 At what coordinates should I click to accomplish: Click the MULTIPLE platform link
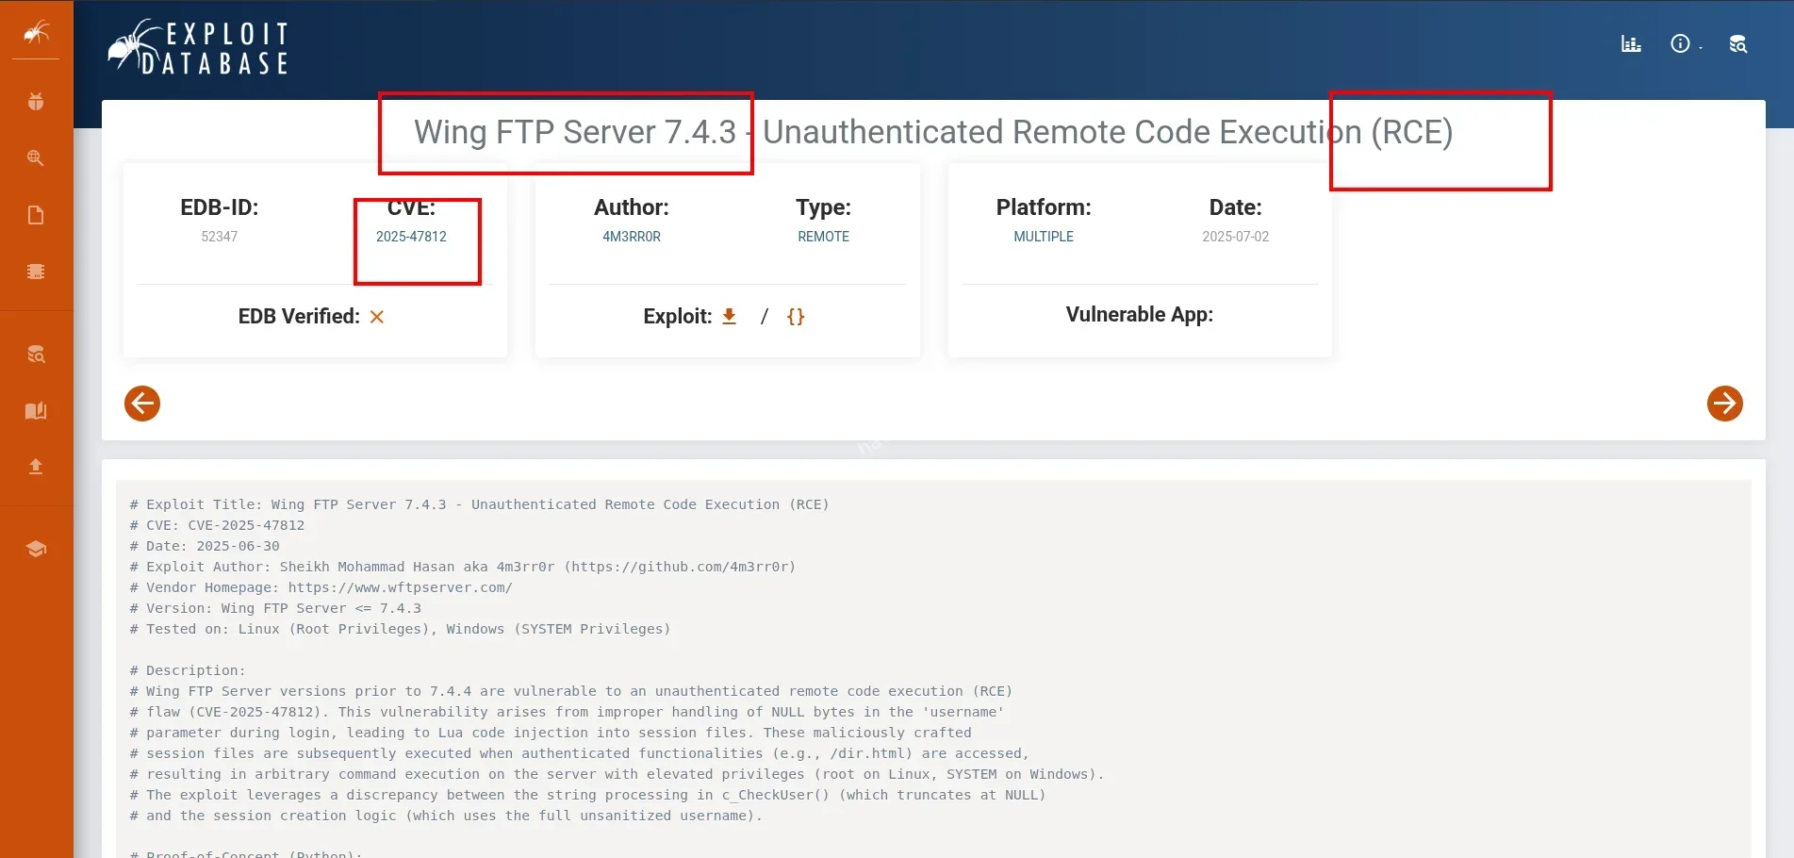point(1044,237)
